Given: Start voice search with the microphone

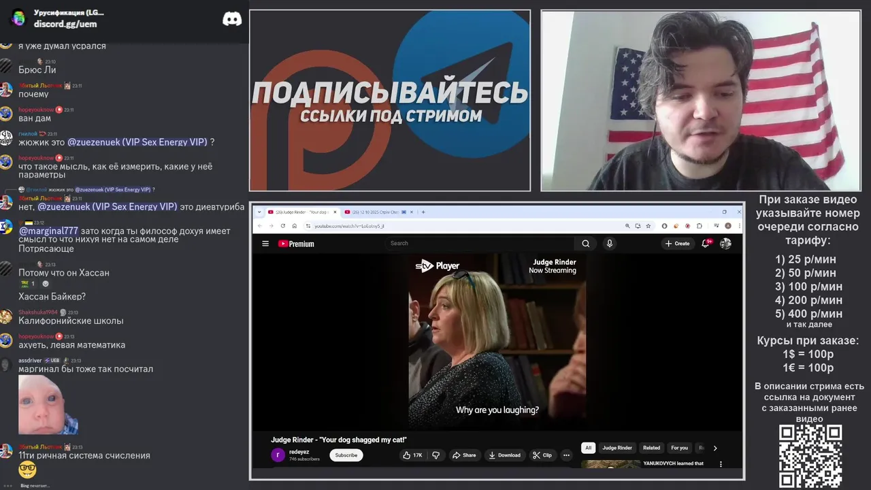Looking at the screenshot, I should coord(610,244).
